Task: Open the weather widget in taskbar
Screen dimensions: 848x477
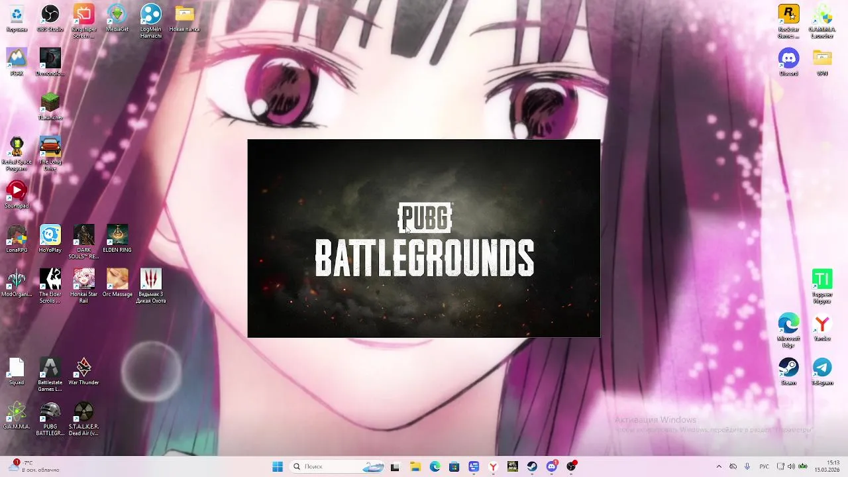Action: coord(34,466)
